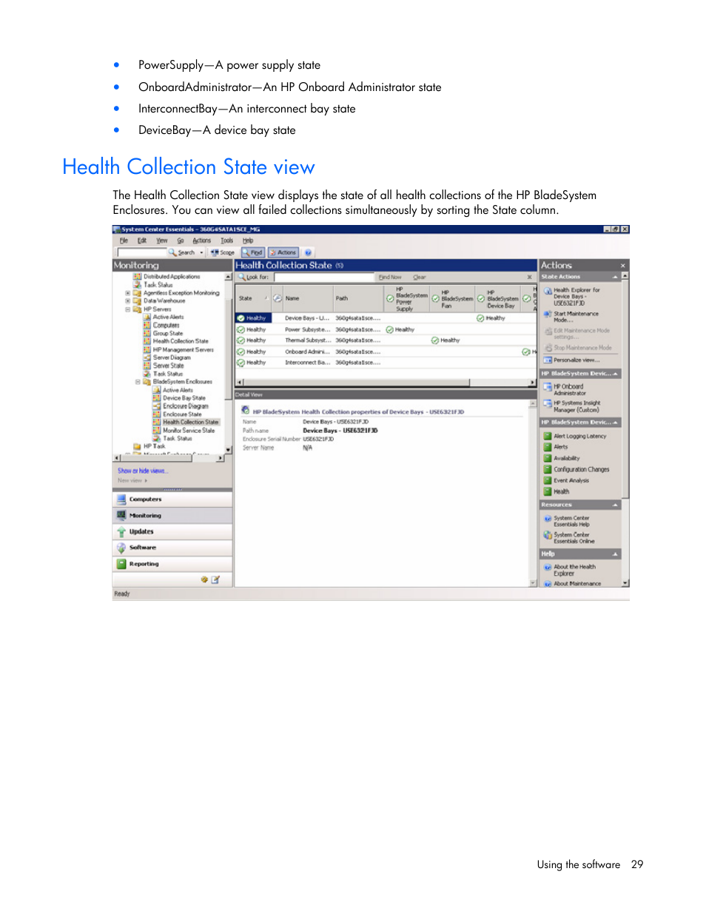Click Personalize view action icon
This screenshot has width=706, height=914.
(548, 360)
